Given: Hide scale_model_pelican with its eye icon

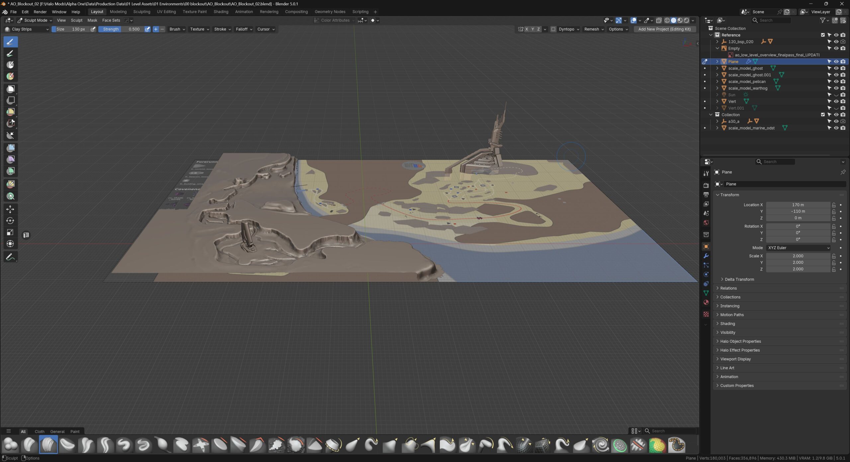Looking at the screenshot, I should pos(836,81).
